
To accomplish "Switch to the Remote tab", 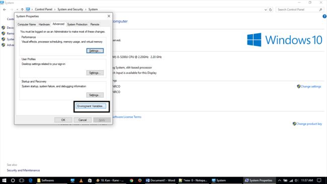I will click(95, 25).
